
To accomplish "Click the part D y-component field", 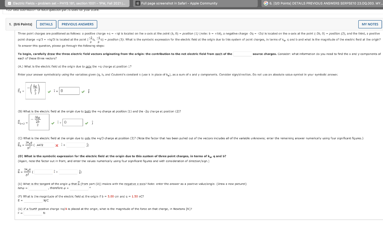I will pyautogui.click(x=68, y=172).
